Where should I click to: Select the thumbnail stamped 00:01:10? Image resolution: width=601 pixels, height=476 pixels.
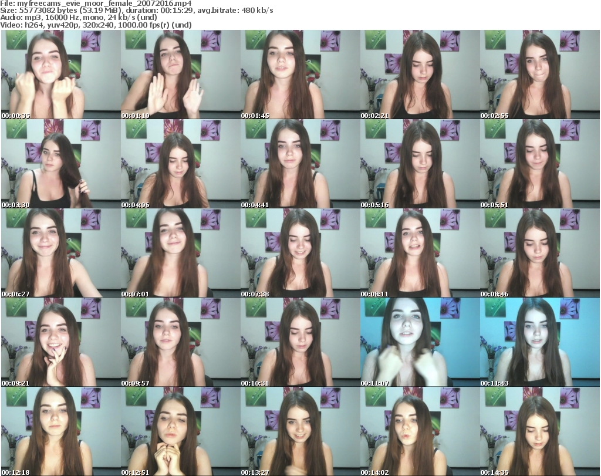181,75
